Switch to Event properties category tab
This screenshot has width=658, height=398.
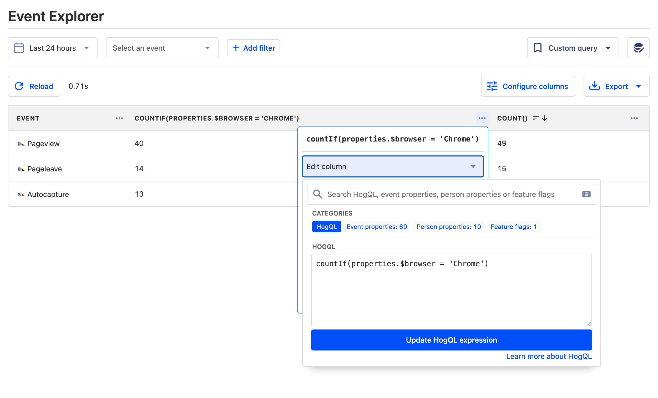tap(377, 227)
